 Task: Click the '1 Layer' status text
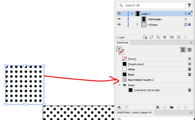click(121, 37)
